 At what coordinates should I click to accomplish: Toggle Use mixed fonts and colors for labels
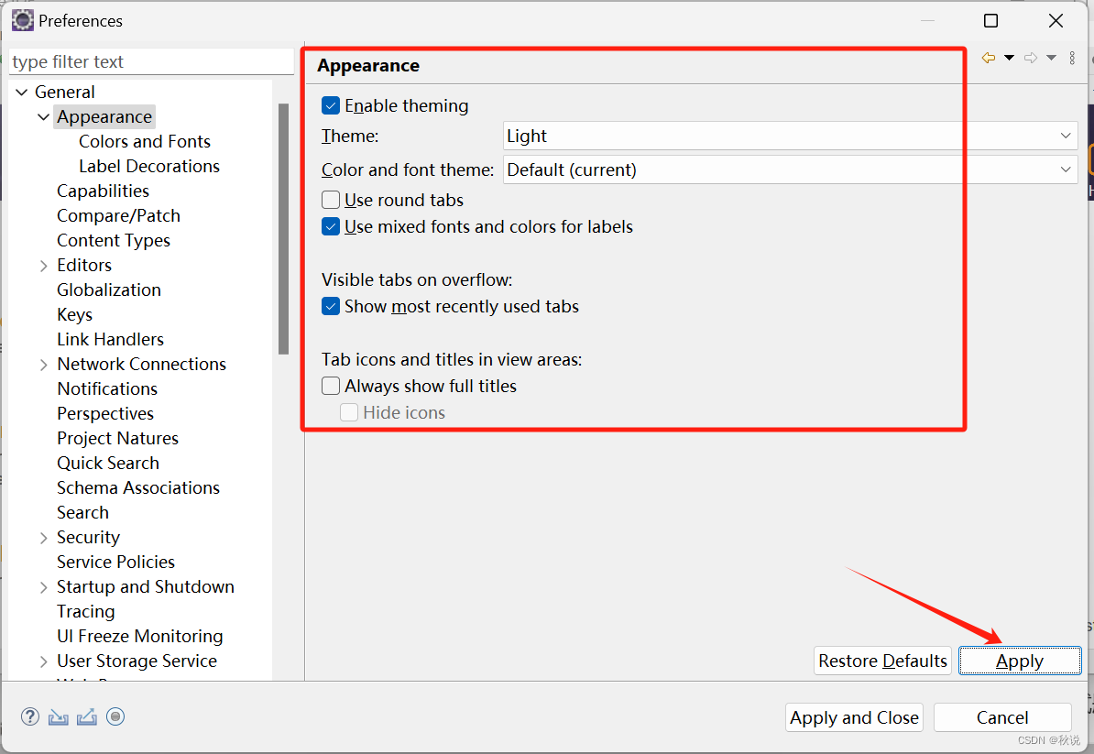click(331, 226)
